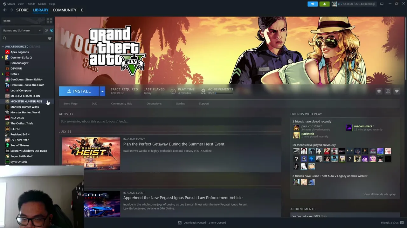Click the Lethal Company game icon
Screen dimensions: 407x228
pyautogui.click(x=7, y=91)
